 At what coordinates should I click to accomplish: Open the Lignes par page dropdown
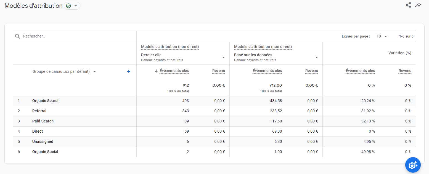pyautogui.click(x=382, y=36)
